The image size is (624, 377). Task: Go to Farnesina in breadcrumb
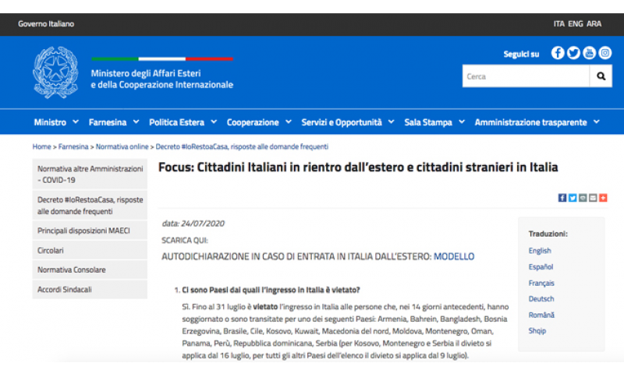pyautogui.click(x=73, y=146)
